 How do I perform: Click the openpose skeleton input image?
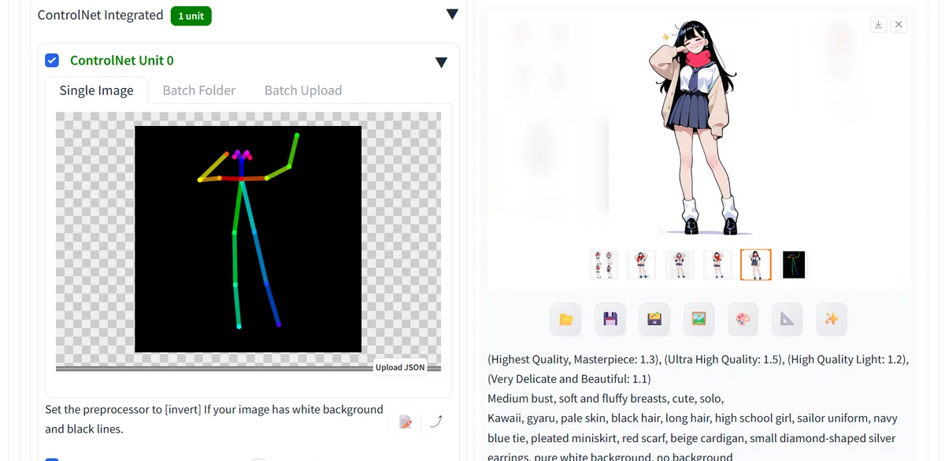click(x=248, y=239)
